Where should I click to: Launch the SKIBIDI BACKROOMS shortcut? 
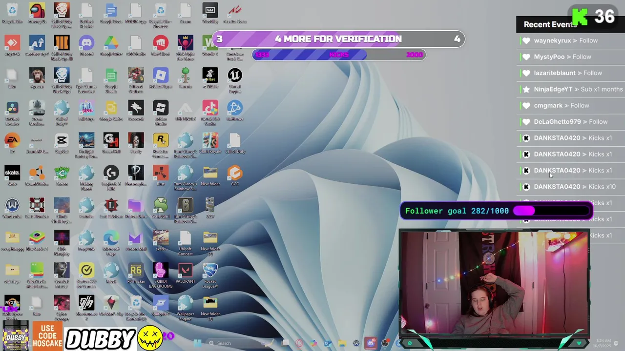[x=161, y=275]
